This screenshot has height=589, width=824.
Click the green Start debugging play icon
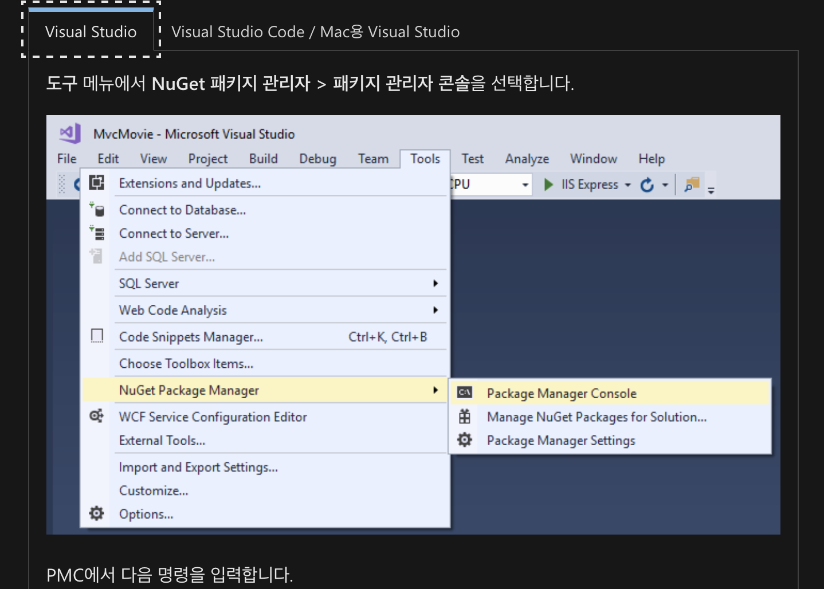pos(548,184)
